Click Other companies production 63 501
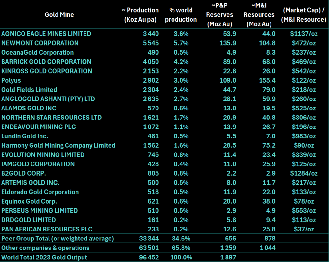This screenshot has width=329, height=262. [x=149, y=248]
